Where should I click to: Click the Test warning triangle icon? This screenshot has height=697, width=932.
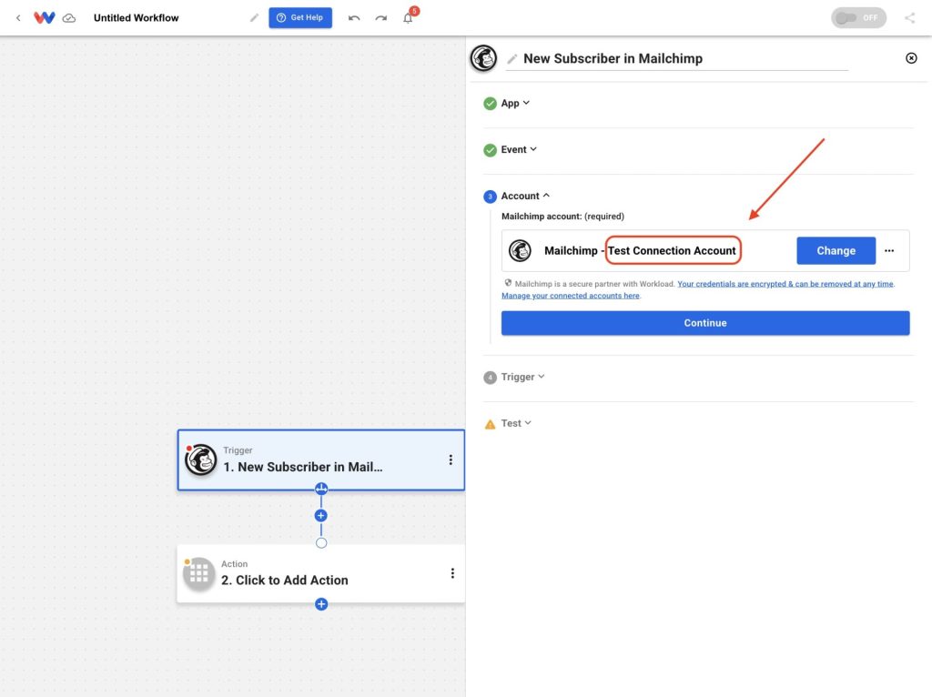(490, 424)
